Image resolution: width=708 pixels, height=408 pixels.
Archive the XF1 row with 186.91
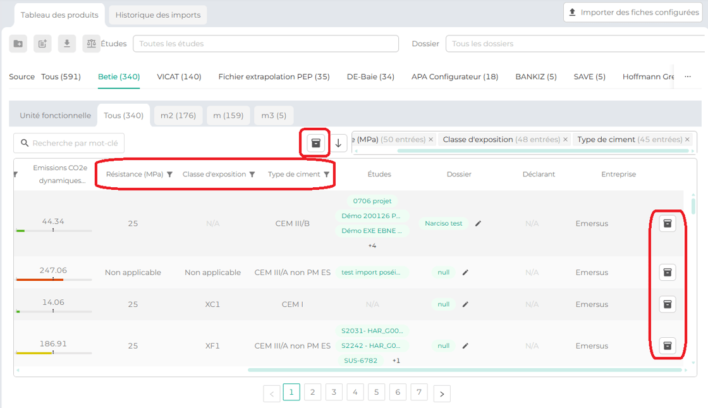(668, 345)
